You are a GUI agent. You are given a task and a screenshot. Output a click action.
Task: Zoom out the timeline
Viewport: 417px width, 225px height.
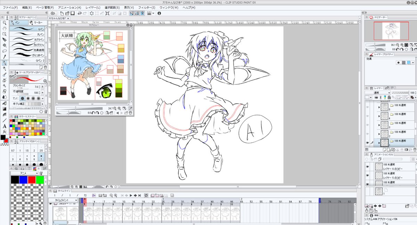(111, 196)
